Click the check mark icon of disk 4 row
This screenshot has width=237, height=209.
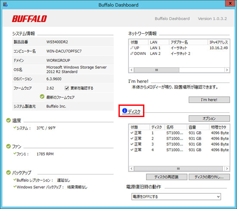(x=132, y=150)
